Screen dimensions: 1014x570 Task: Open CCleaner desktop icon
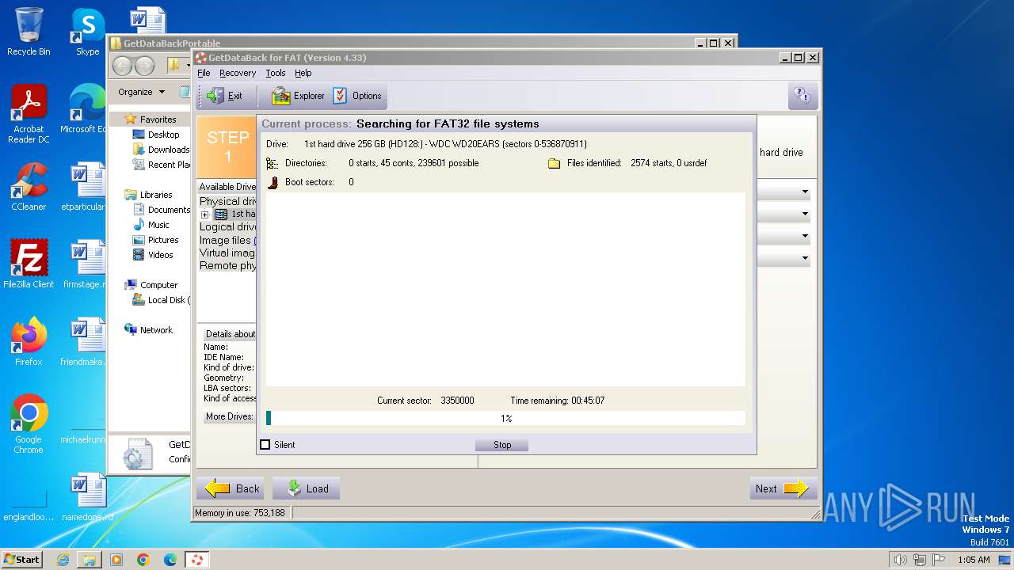(29, 187)
